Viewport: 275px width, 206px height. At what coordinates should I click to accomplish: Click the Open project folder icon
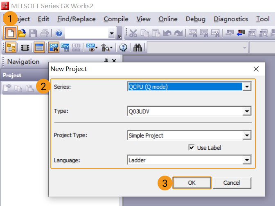coord(22,33)
